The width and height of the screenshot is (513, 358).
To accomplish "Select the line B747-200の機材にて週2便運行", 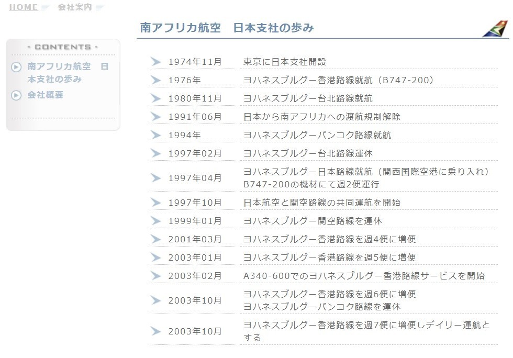I will tap(311, 184).
